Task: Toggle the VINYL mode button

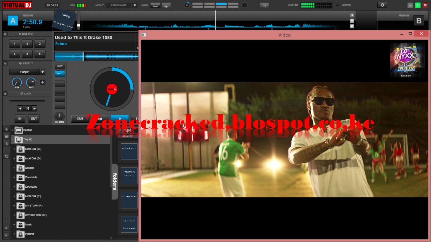Action: 60,74
